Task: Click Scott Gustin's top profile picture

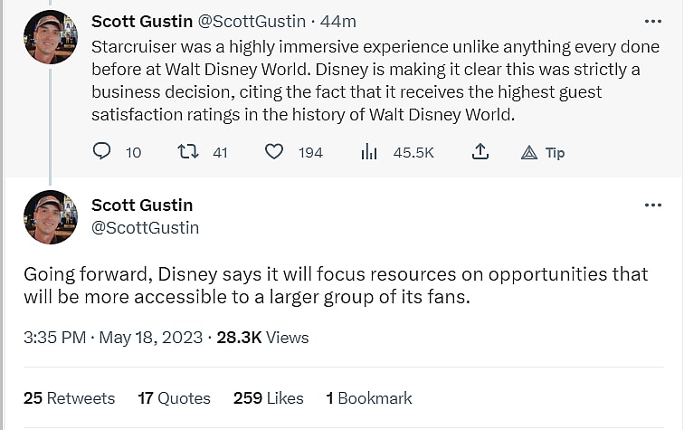Action: (51, 37)
